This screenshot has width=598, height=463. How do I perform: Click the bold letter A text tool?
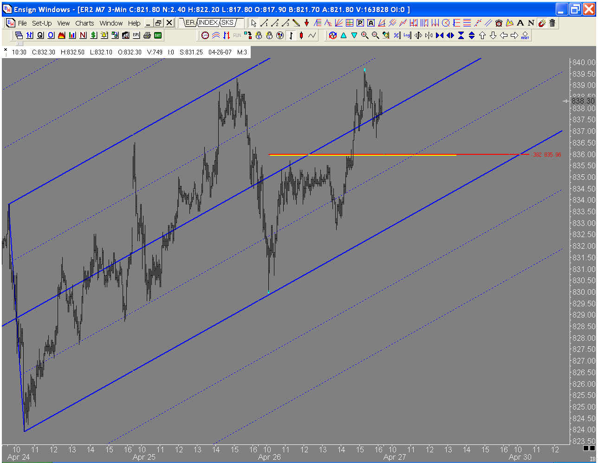[x=520, y=23]
